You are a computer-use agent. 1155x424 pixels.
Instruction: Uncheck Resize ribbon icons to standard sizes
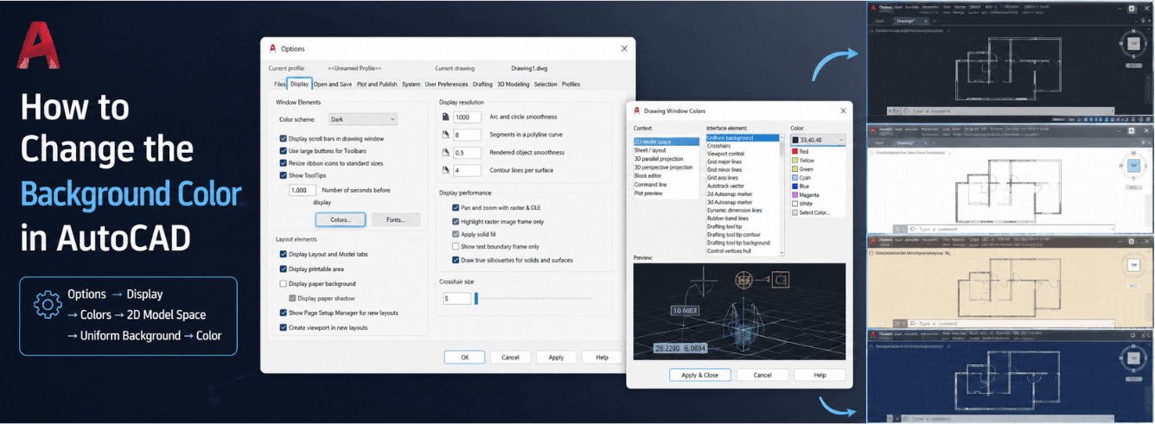[x=284, y=163]
